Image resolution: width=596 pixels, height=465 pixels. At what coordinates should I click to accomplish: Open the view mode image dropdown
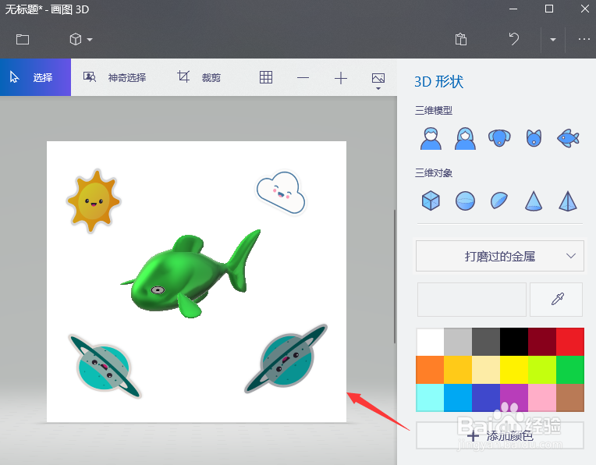tap(378, 80)
